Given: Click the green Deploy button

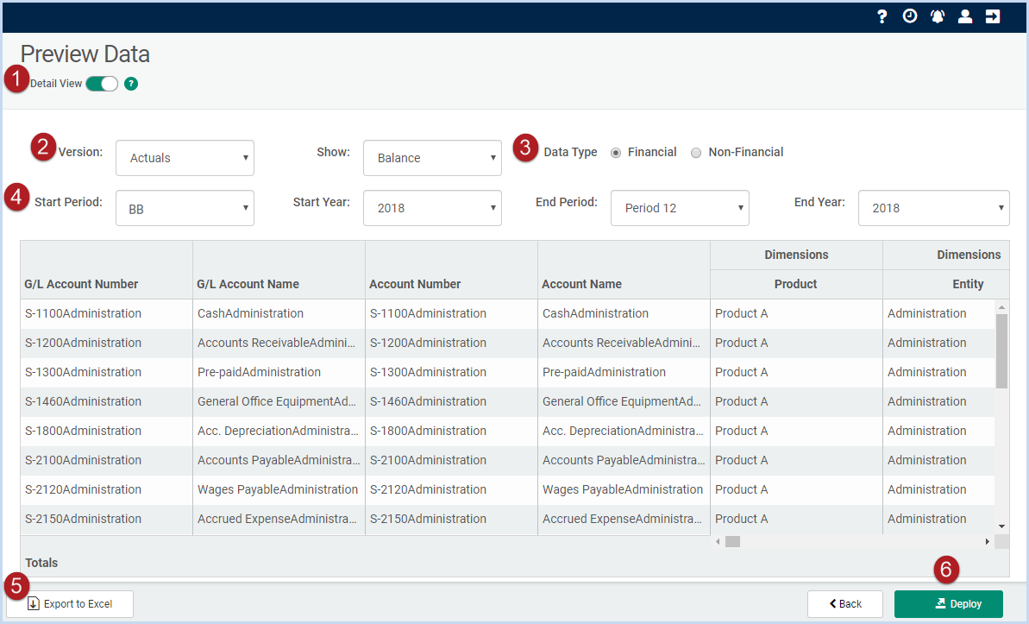Looking at the screenshot, I should click(948, 603).
